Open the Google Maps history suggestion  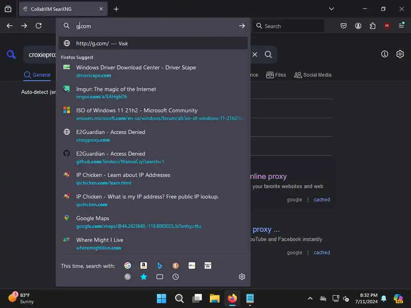tap(153, 222)
